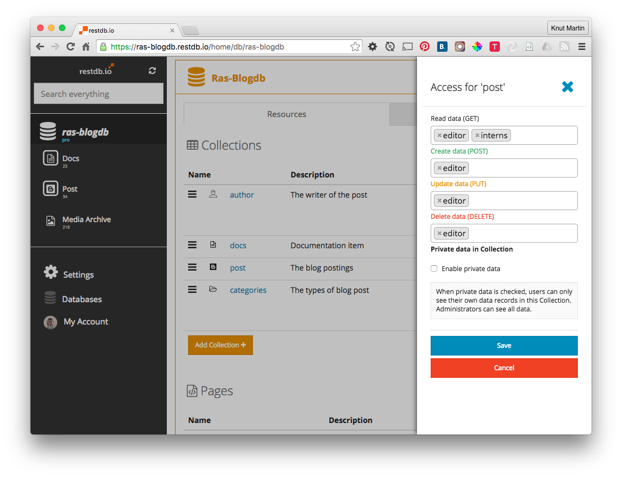Click the Settings gear icon in sidebar
This screenshot has height=478, width=622.
point(51,272)
